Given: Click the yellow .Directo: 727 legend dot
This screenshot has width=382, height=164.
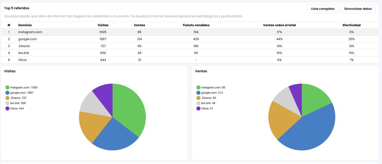Looking at the screenshot, I should 7,98.
